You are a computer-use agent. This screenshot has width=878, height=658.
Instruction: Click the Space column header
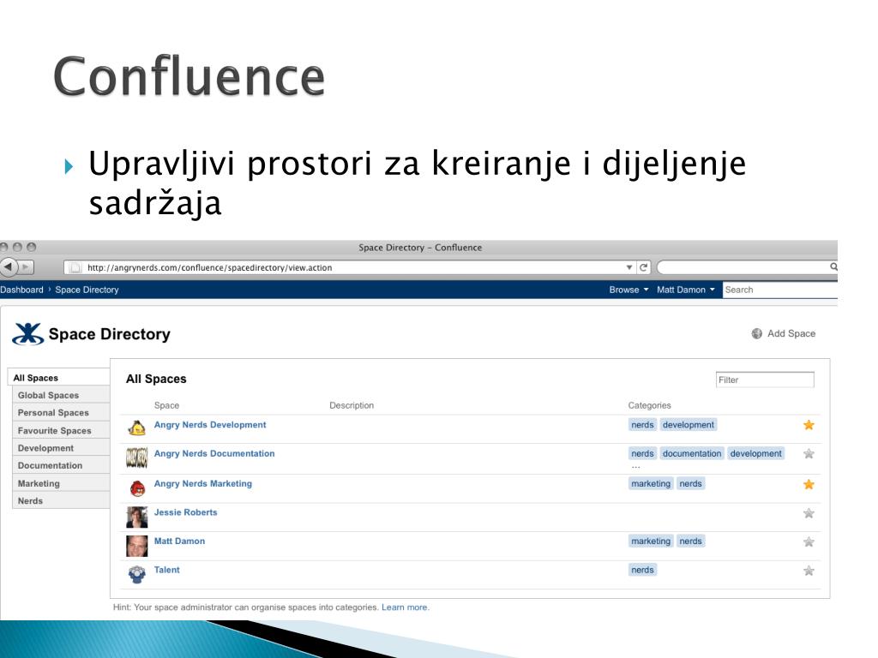(x=166, y=405)
